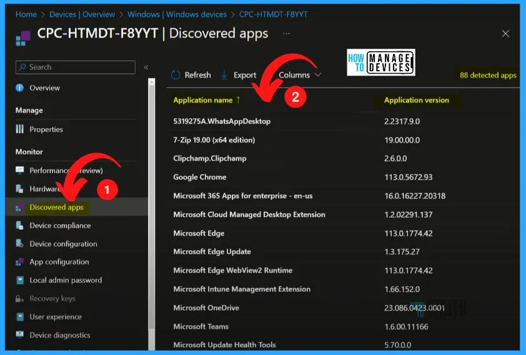Click the sidebar Search field
This screenshot has width=526, height=355.
click(76, 67)
